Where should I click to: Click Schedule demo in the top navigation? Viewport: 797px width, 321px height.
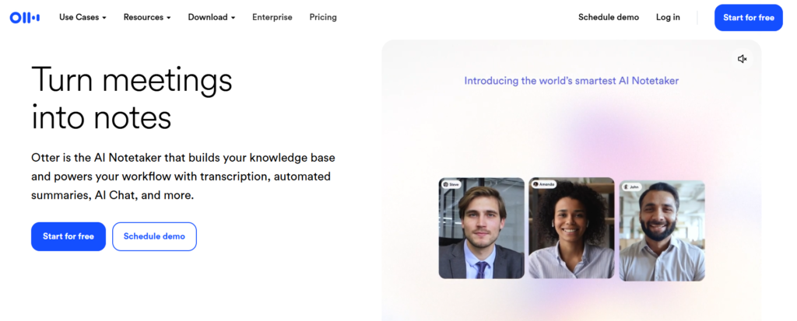tap(608, 17)
